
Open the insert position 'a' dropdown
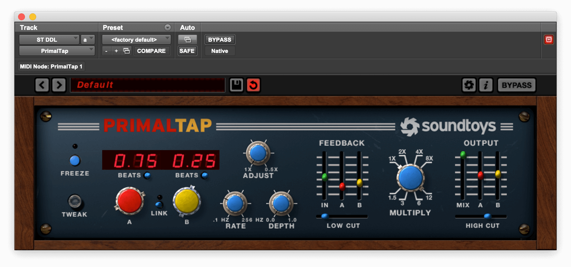pos(87,40)
